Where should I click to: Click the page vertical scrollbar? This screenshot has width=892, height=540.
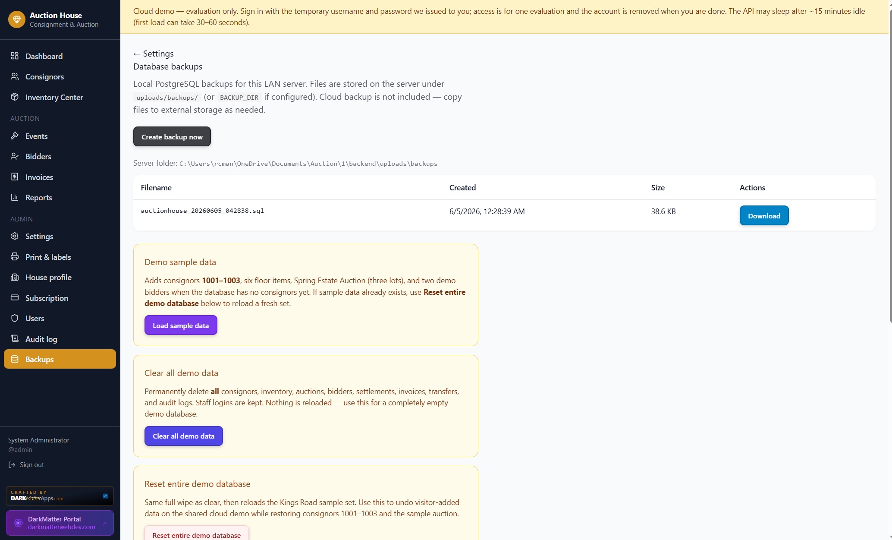coord(890,166)
